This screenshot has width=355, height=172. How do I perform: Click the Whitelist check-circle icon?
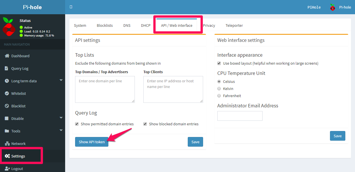pos(7,93)
